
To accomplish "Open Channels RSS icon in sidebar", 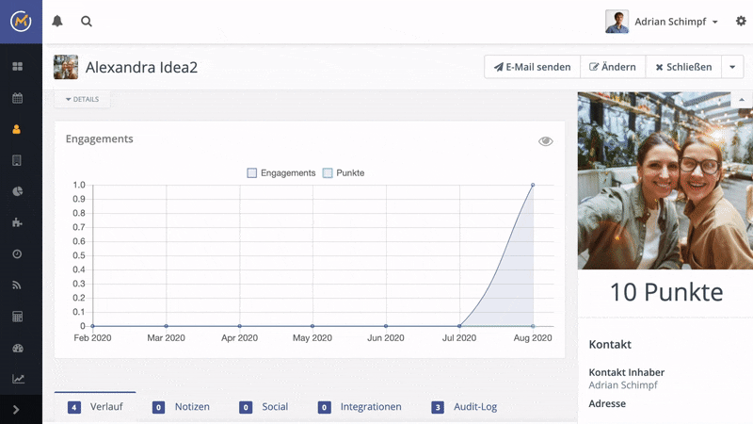I will point(17,285).
